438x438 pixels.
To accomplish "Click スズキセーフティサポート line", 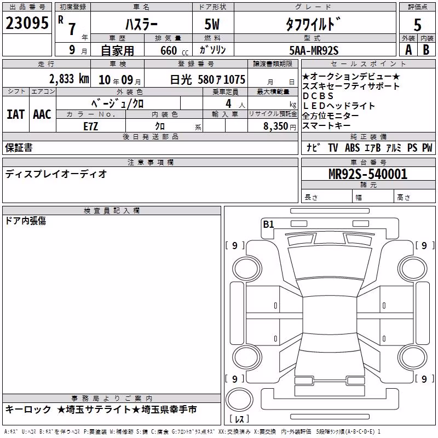I will coord(350,86).
